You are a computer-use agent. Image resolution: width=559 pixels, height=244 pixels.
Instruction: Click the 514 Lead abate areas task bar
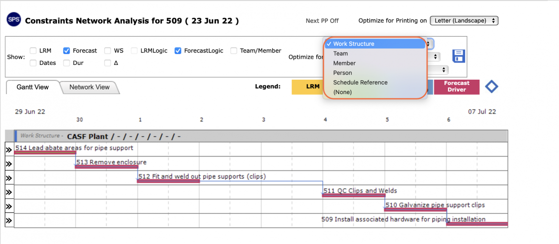45,153
